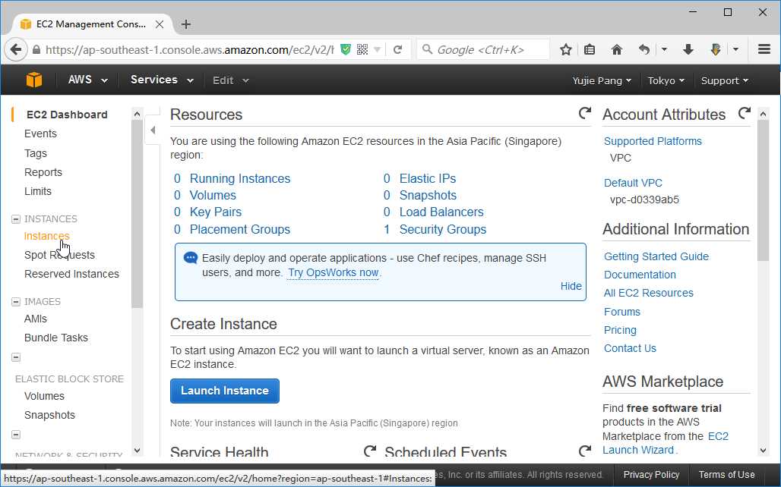Image resolution: width=781 pixels, height=487 pixels.
Task: Open Volumes in the sidebar
Action: click(x=44, y=396)
